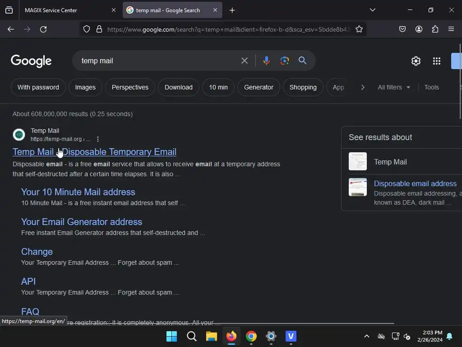The height and width of the screenshot is (347, 462).
Task: Open Windows taskbar search
Action: click(x=191, y=336)
